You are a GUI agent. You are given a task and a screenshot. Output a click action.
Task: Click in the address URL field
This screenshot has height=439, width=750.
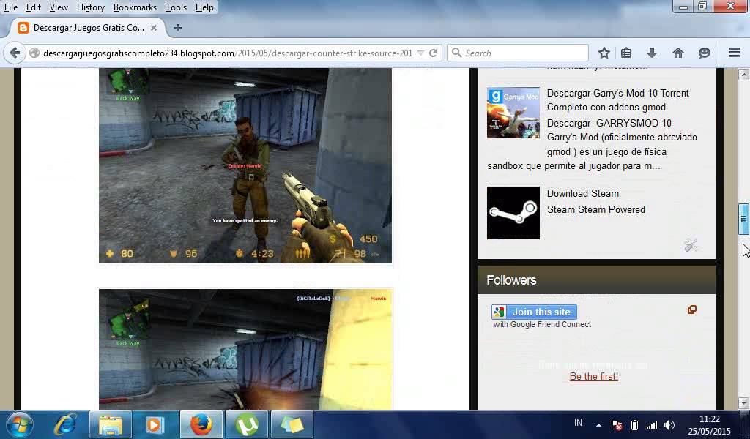(227, 53)
